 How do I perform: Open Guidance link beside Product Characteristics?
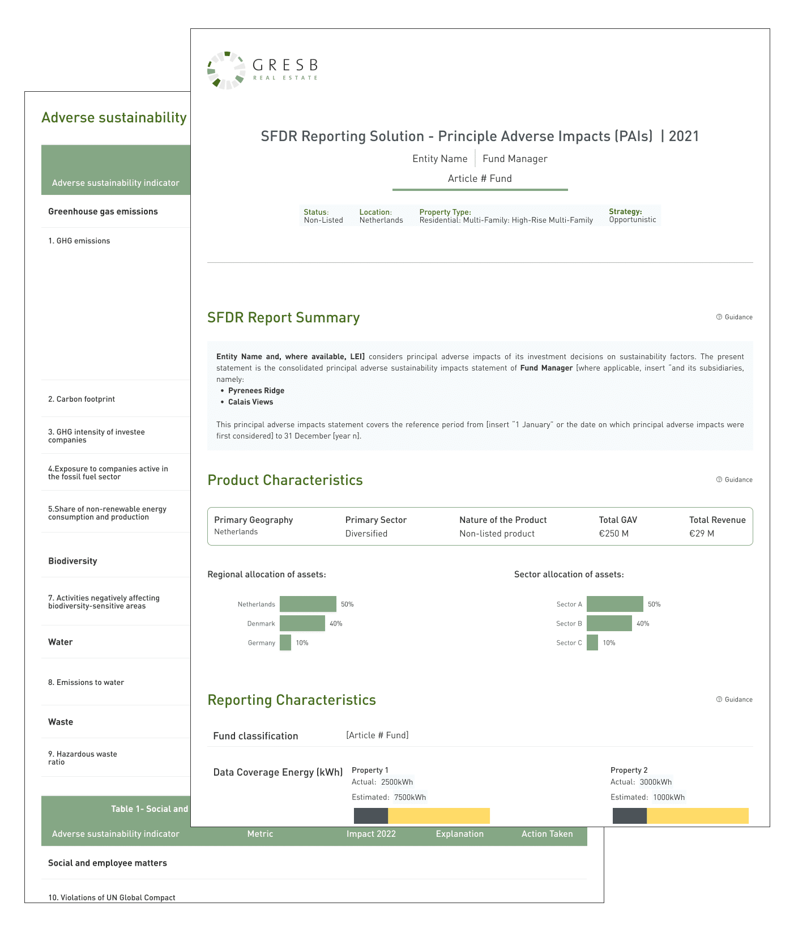pyautogui.click(x=735, y=480)
